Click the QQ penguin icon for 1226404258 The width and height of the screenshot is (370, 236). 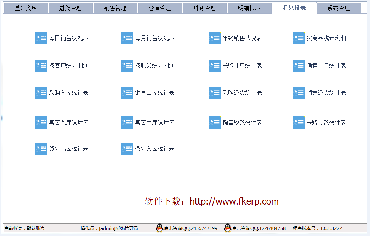tap(228, 228)
